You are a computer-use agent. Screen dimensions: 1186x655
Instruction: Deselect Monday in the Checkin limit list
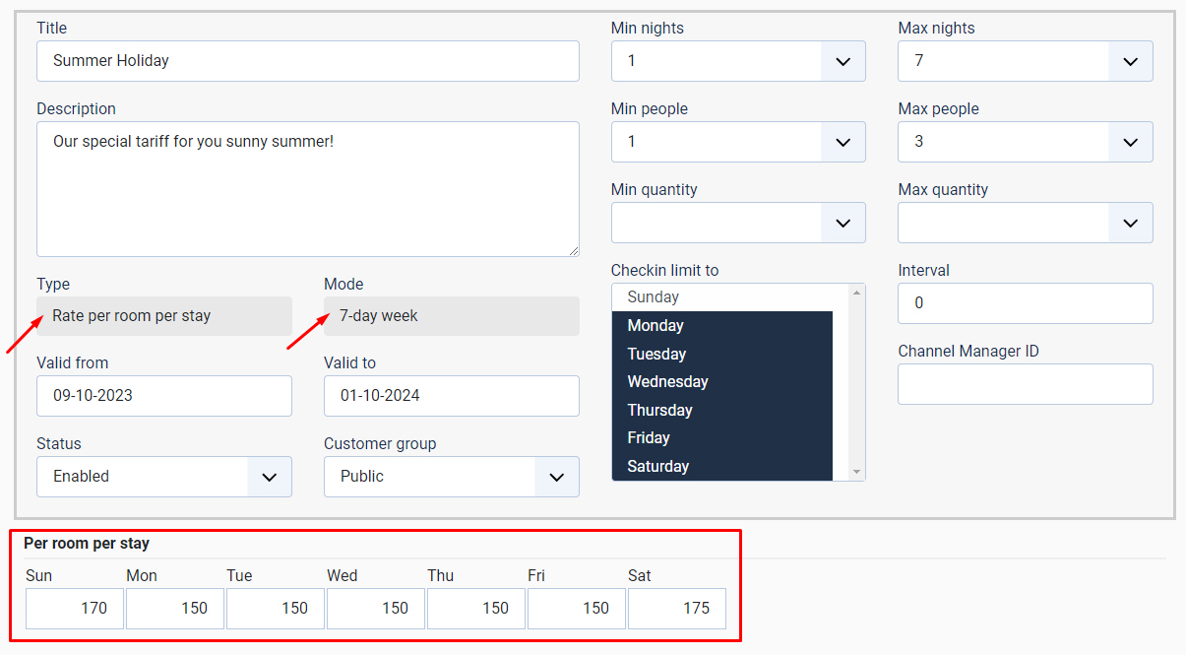click(724, 325)
